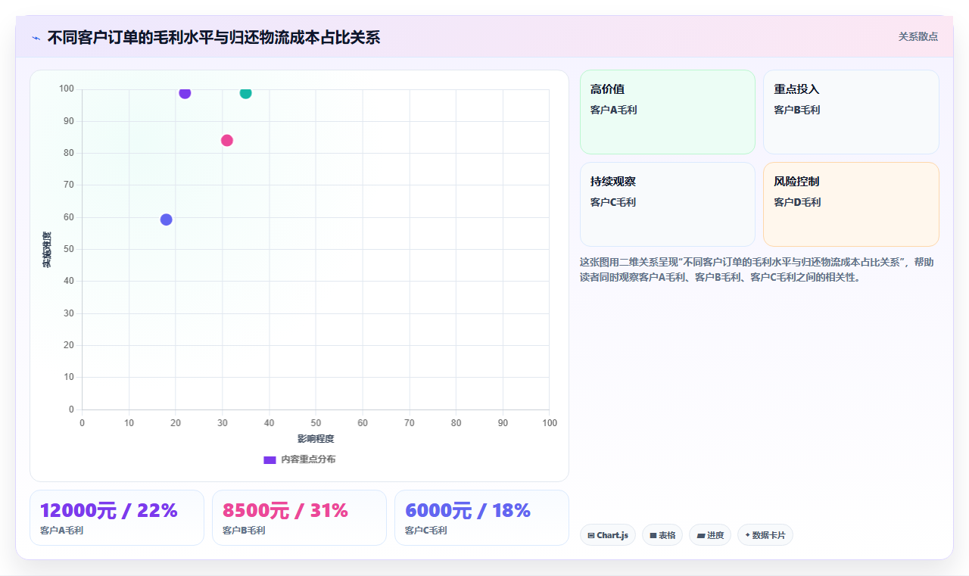This screenshot has height=576, width=969.
Task: Click the 表格 tag icon
Action: [653, 536]
